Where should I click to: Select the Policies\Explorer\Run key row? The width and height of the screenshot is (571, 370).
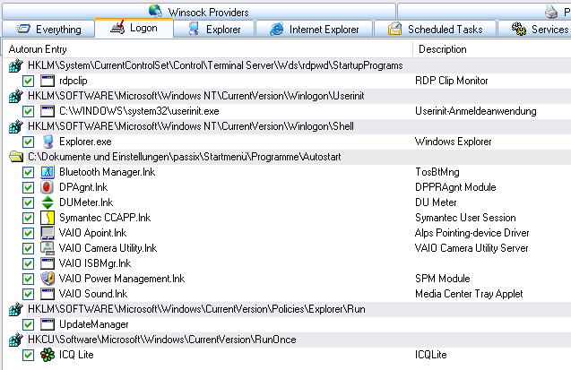(288, 309)
